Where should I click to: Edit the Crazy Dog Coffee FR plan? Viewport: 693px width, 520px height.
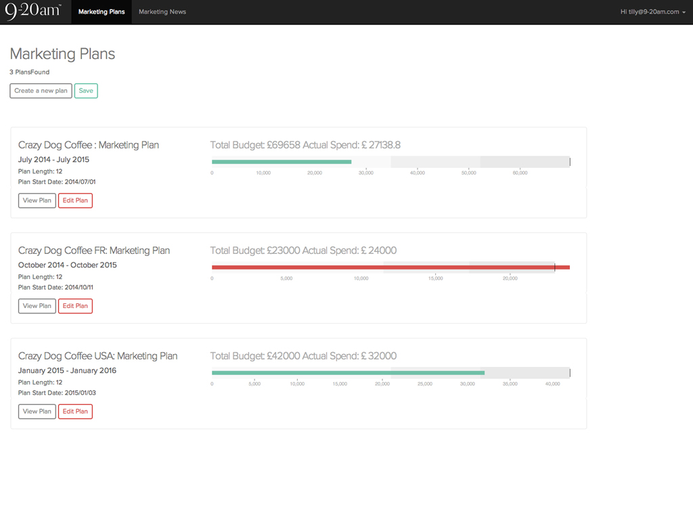[x=75, y=306]
